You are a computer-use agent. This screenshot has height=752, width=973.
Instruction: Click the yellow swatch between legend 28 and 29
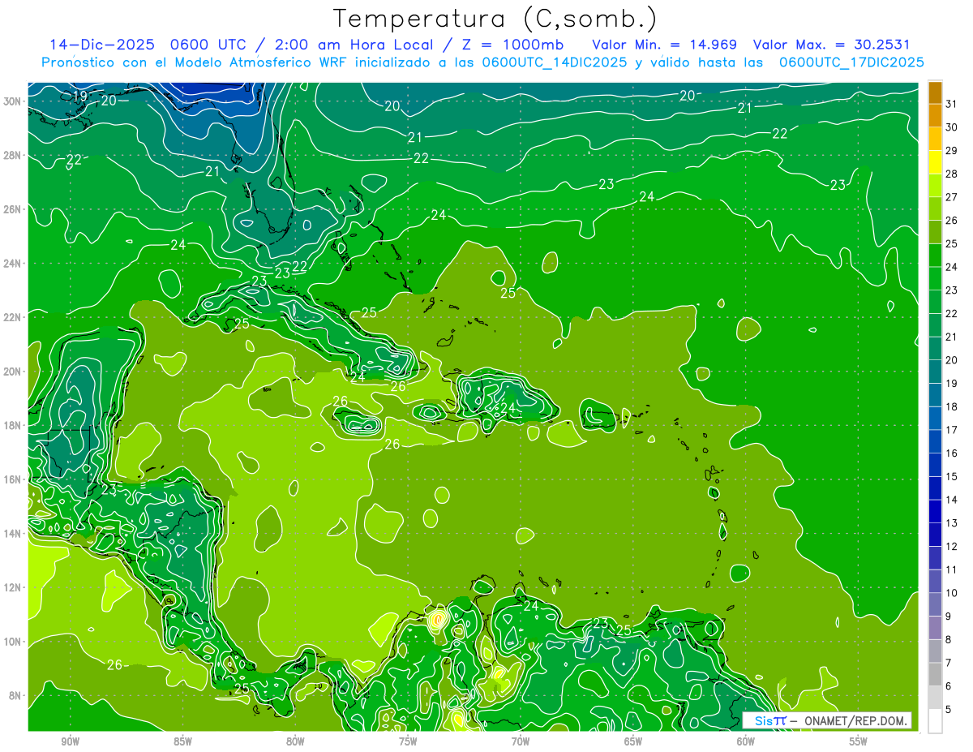pyautogui.click(x=936, y=161)
